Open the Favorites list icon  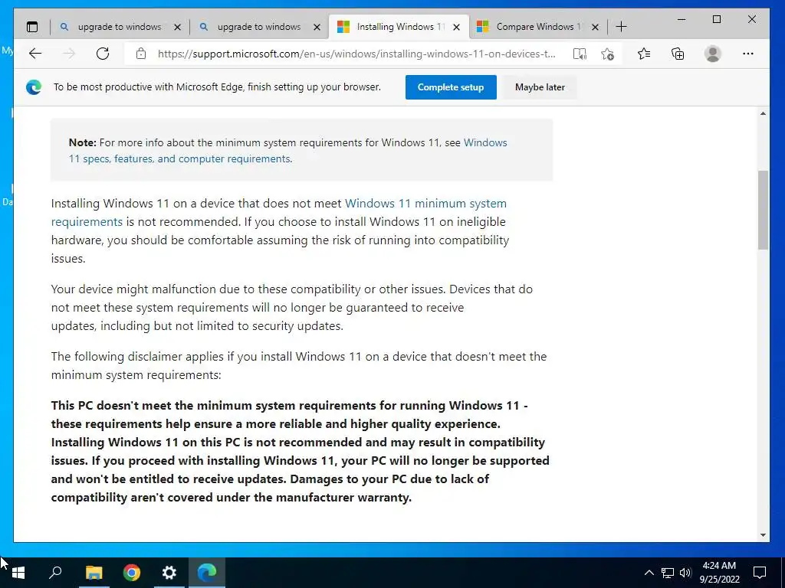tap(644, 54)
